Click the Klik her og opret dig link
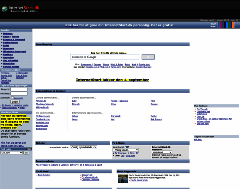Viewport: 240px width, 189px height. click(x=13, y=144)
